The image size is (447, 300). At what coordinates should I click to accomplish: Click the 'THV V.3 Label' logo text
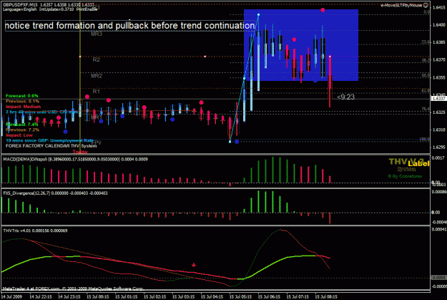tap(409, 163)
